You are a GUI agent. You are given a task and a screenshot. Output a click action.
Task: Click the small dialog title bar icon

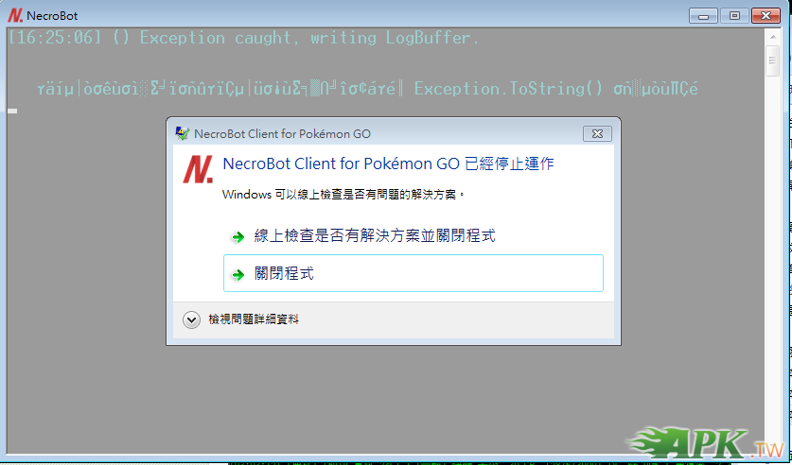click(x=183, y=133)
